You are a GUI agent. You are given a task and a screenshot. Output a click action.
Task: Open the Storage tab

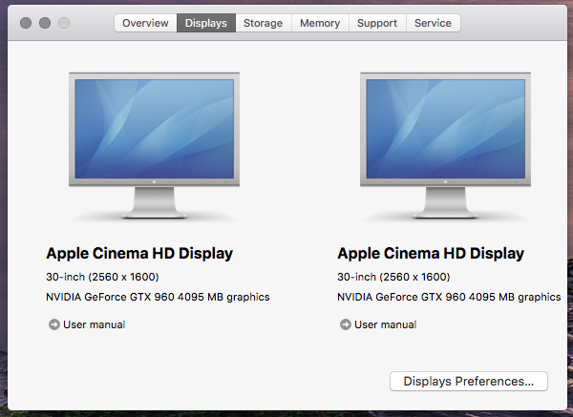click(264, 23)
